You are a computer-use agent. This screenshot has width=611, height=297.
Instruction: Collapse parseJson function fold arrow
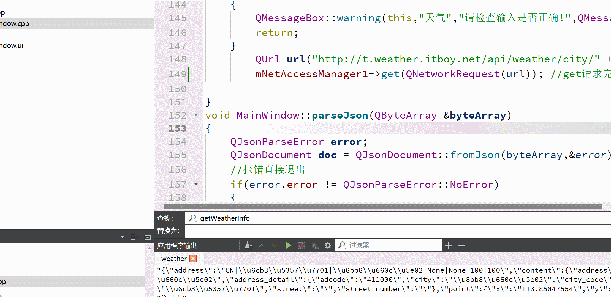coord(196,115)
